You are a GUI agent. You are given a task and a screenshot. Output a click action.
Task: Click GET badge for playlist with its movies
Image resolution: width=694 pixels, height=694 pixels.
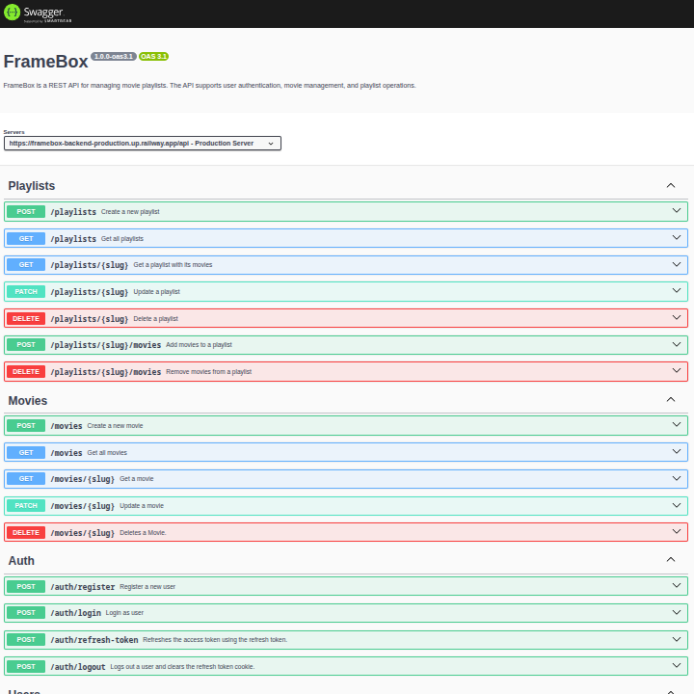tap(26, 265)
